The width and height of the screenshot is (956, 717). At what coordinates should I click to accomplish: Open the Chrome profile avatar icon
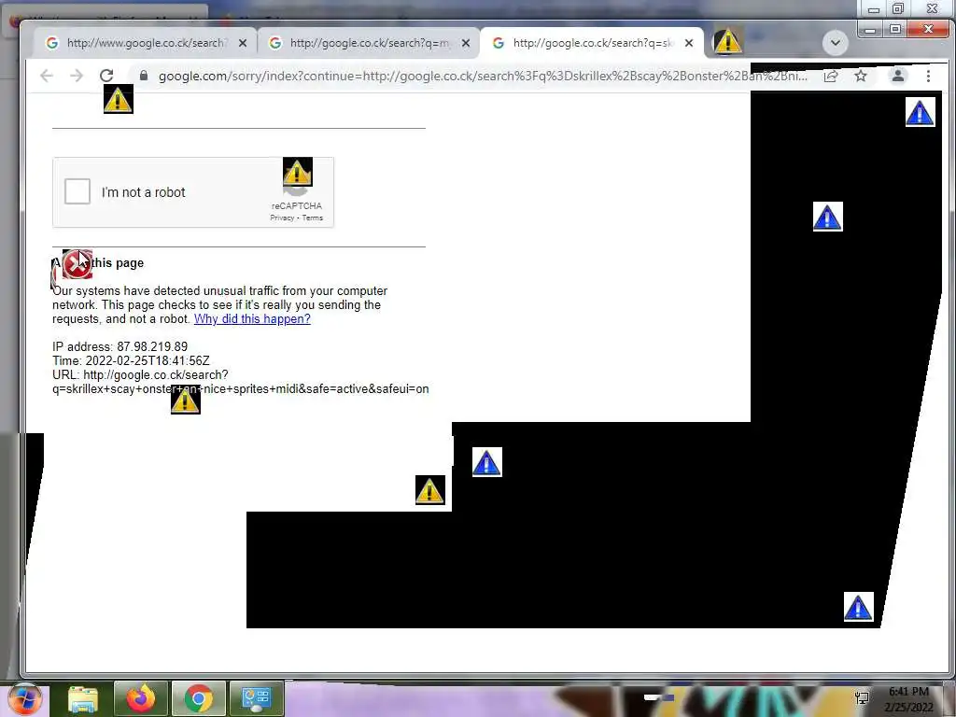pos(897,77)
